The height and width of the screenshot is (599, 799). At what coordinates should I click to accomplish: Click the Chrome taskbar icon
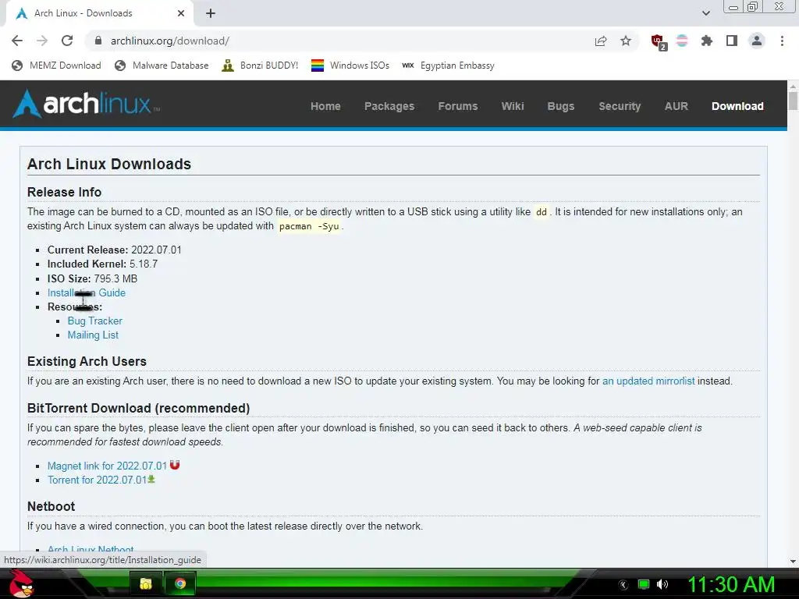(180, 583)
